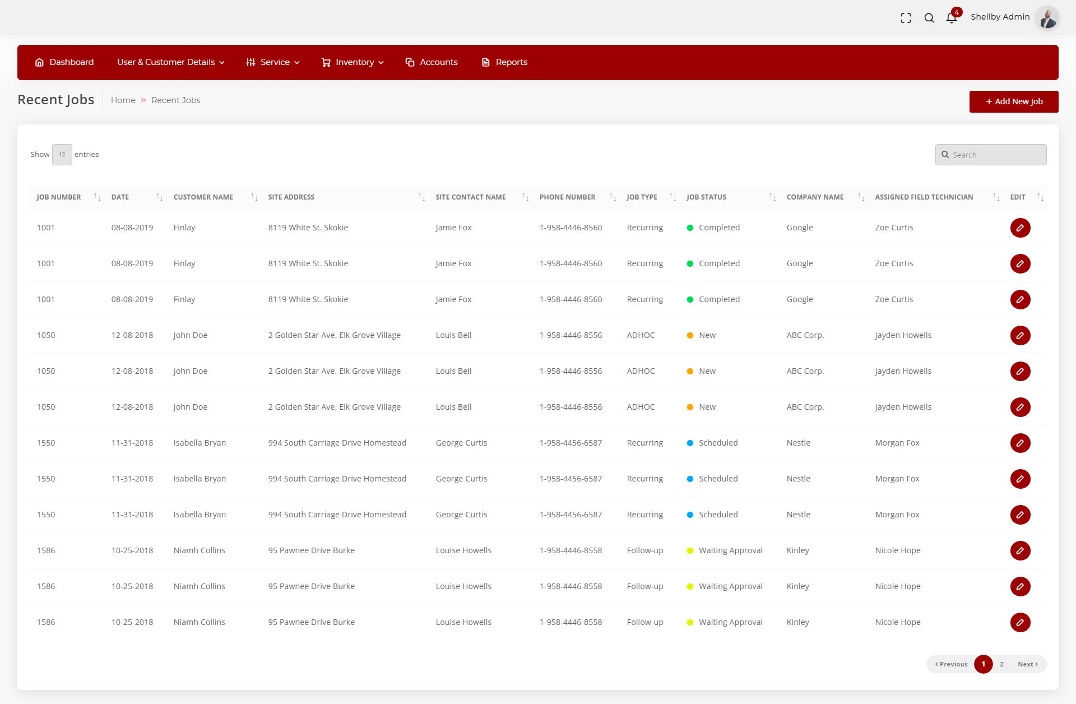
Task: Select pagination page 1
Action: pyautogui.click(x=983, y=664)
